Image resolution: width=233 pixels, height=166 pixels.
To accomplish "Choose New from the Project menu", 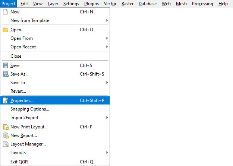I will tap(55, 12).
